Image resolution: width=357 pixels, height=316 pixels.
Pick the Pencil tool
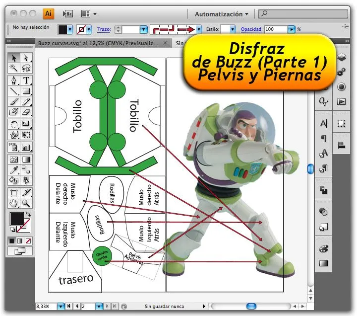point(26,101)
